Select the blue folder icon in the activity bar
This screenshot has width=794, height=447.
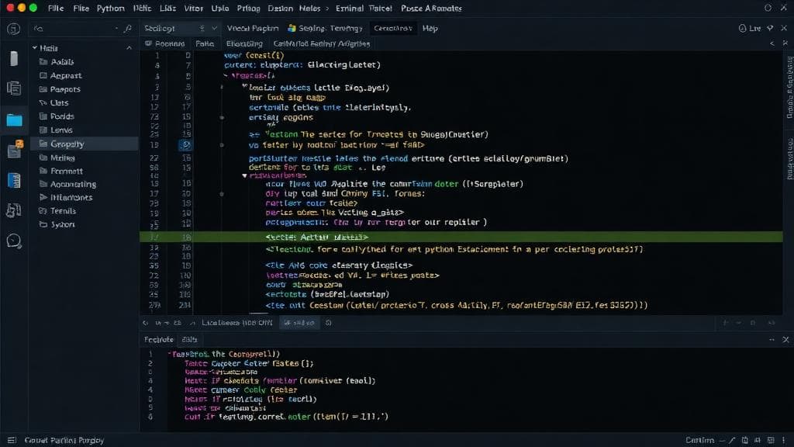[14, 120]
